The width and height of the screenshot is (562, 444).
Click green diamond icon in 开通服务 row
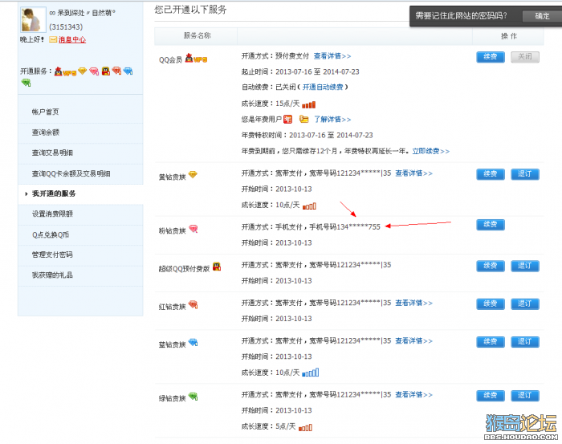26,83
